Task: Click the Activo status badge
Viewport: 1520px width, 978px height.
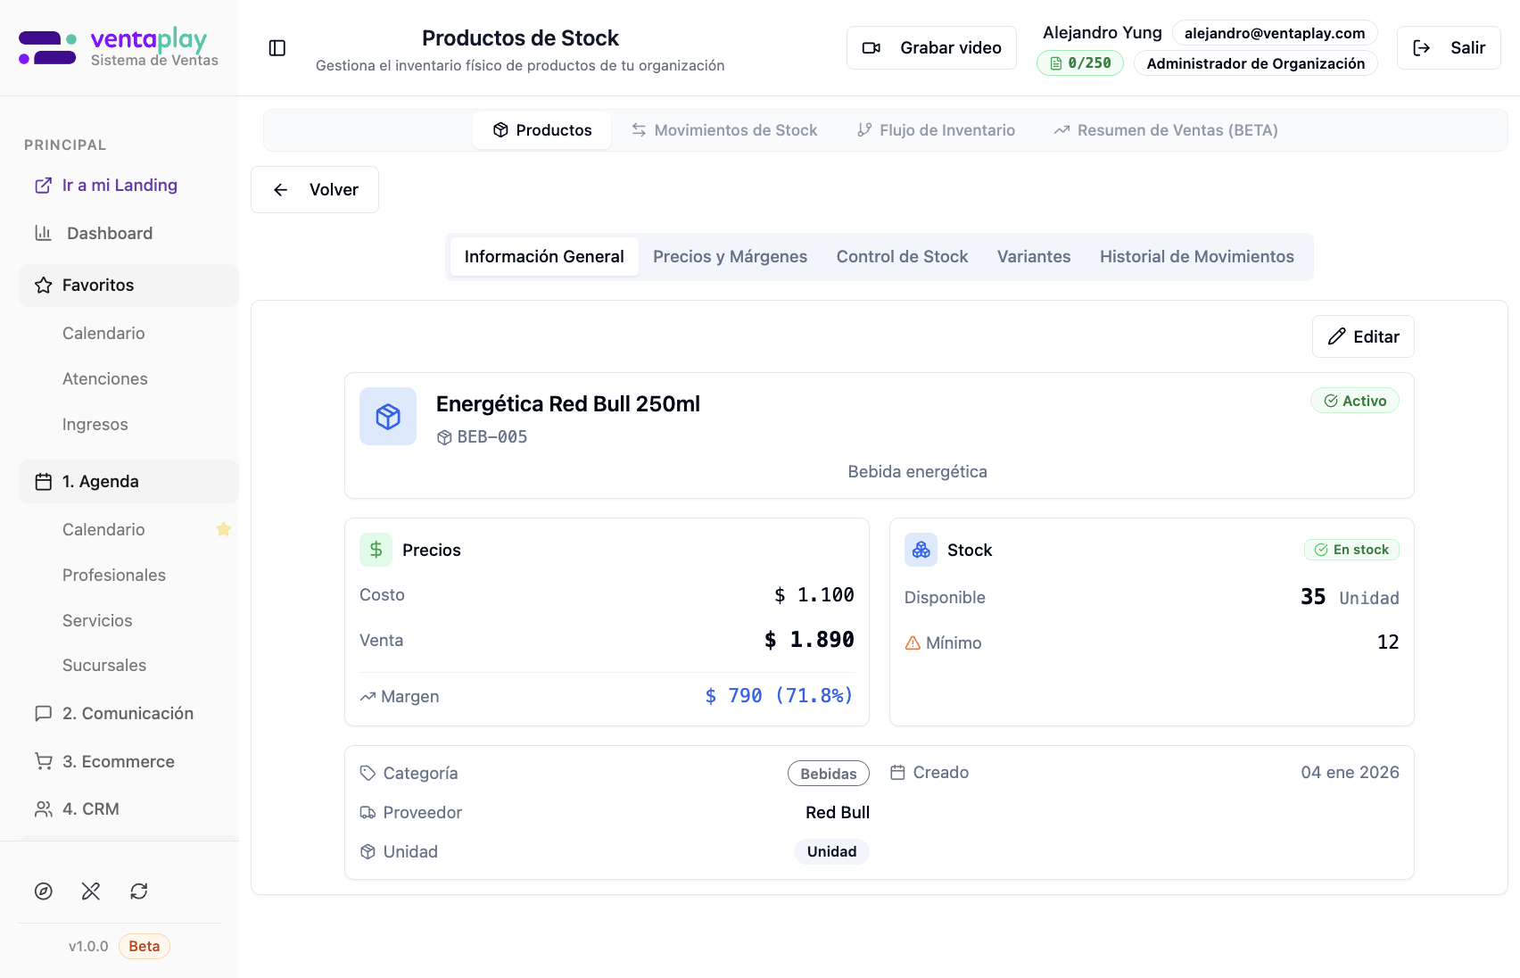Action: [x=1355, y=401]
